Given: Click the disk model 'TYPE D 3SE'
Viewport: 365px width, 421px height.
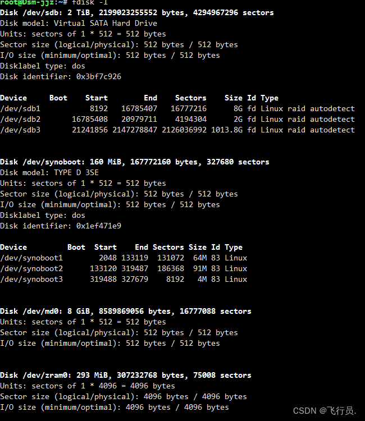Looking at the screenshot, I should (x=76, y=173).
